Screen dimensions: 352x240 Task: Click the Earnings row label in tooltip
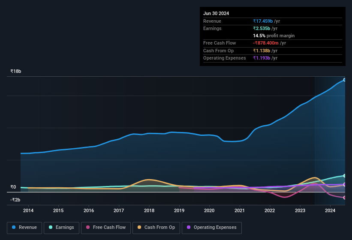tap(212, 28)
